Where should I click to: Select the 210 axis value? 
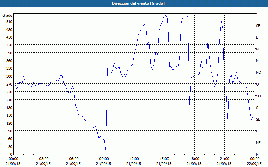point(9,100)
